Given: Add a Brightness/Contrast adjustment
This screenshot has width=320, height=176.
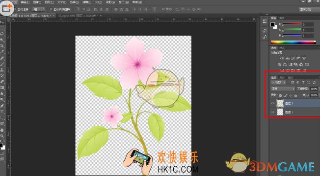Looking at the screenshot, I should (282, 58).
